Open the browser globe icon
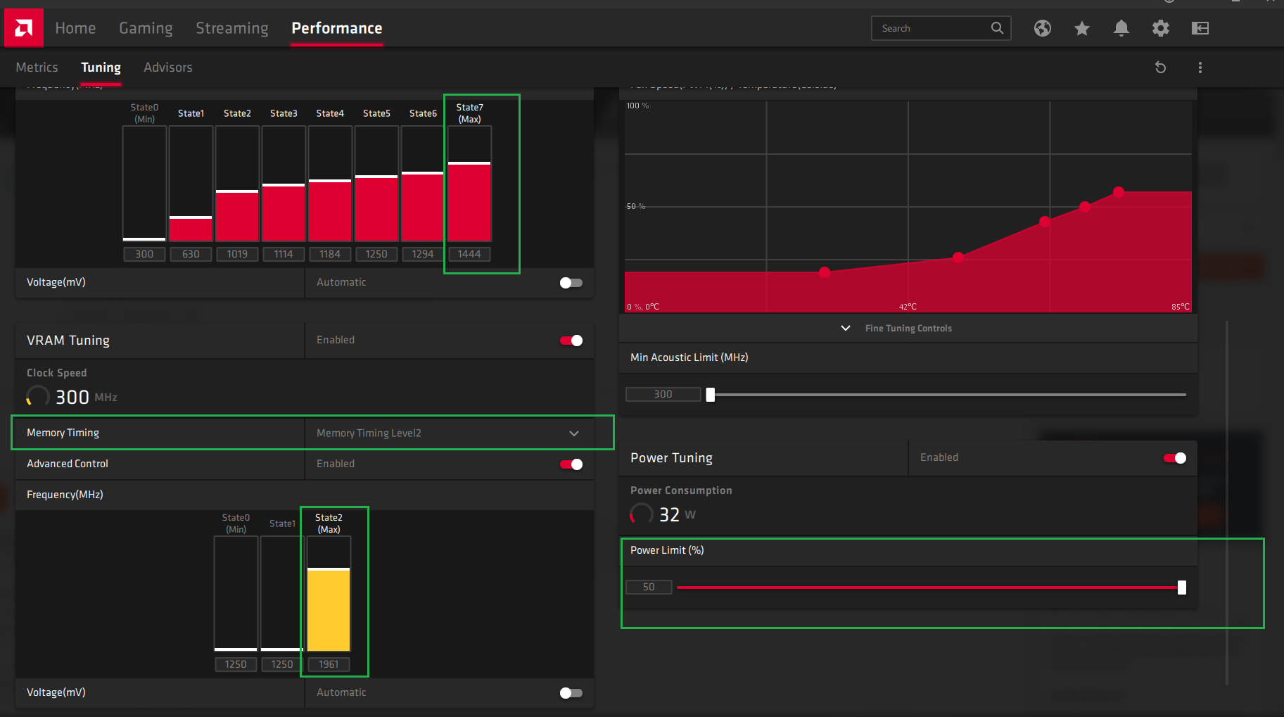1284x717 pixels. (1042, 28)
